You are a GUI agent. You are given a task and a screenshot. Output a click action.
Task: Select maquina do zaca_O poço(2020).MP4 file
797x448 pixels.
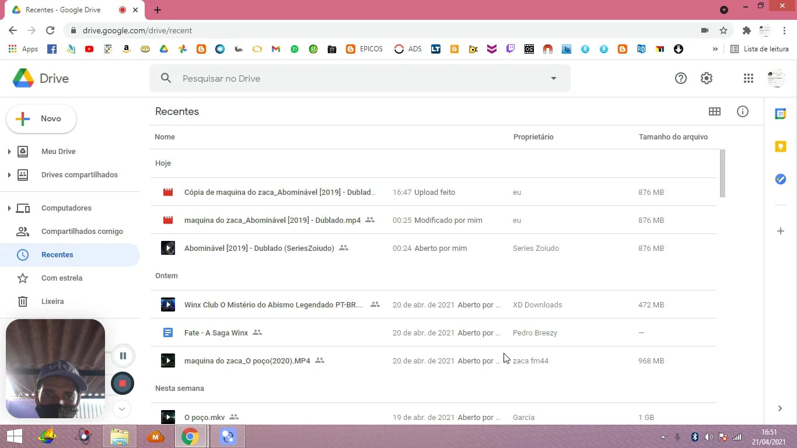point(433,360)
